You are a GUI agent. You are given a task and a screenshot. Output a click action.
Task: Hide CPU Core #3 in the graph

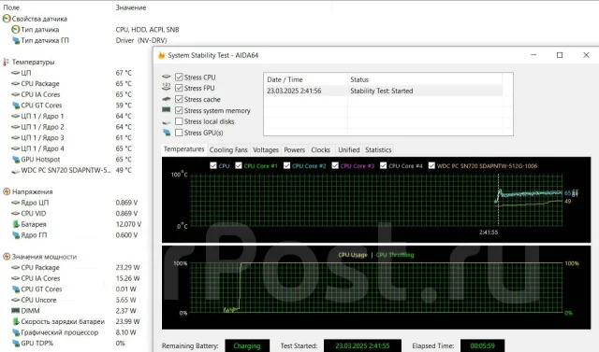click(x=335, y=165)
